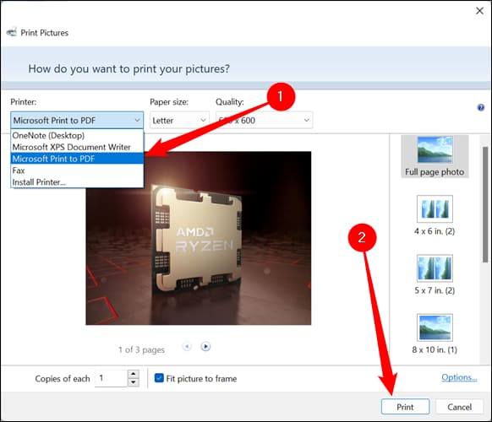Select Fax from the printer list
The height and width of the screenshot is (422, 492).
77,170
